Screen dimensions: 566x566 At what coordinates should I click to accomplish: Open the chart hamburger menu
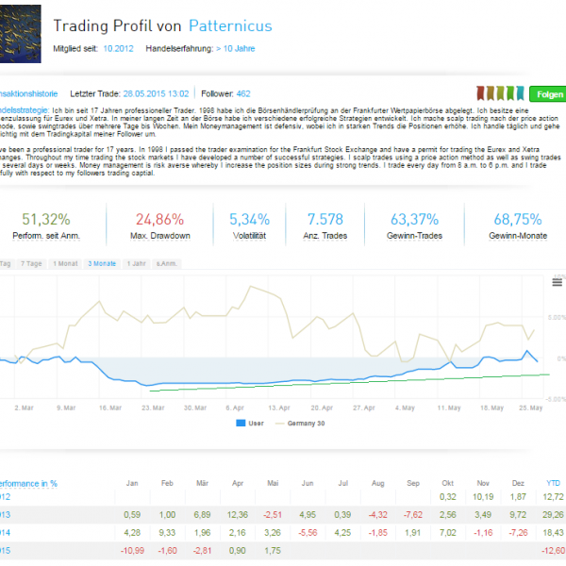[x=557, y=282]
